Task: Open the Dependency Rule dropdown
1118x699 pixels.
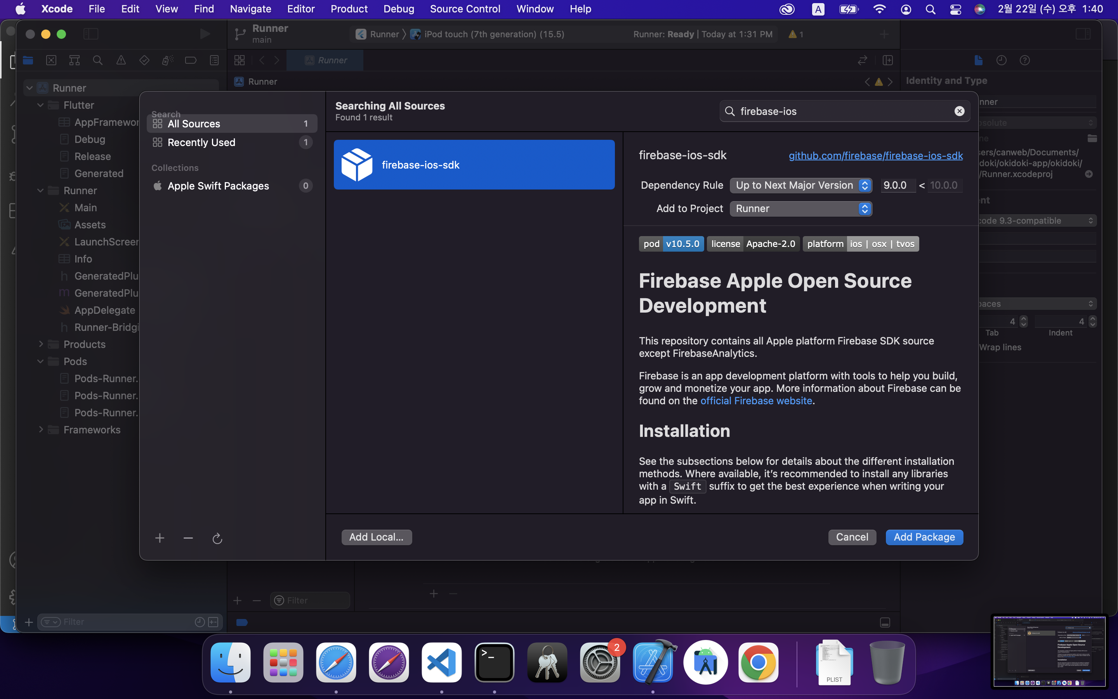Action: pyautogui.click(x=800, y=185)
